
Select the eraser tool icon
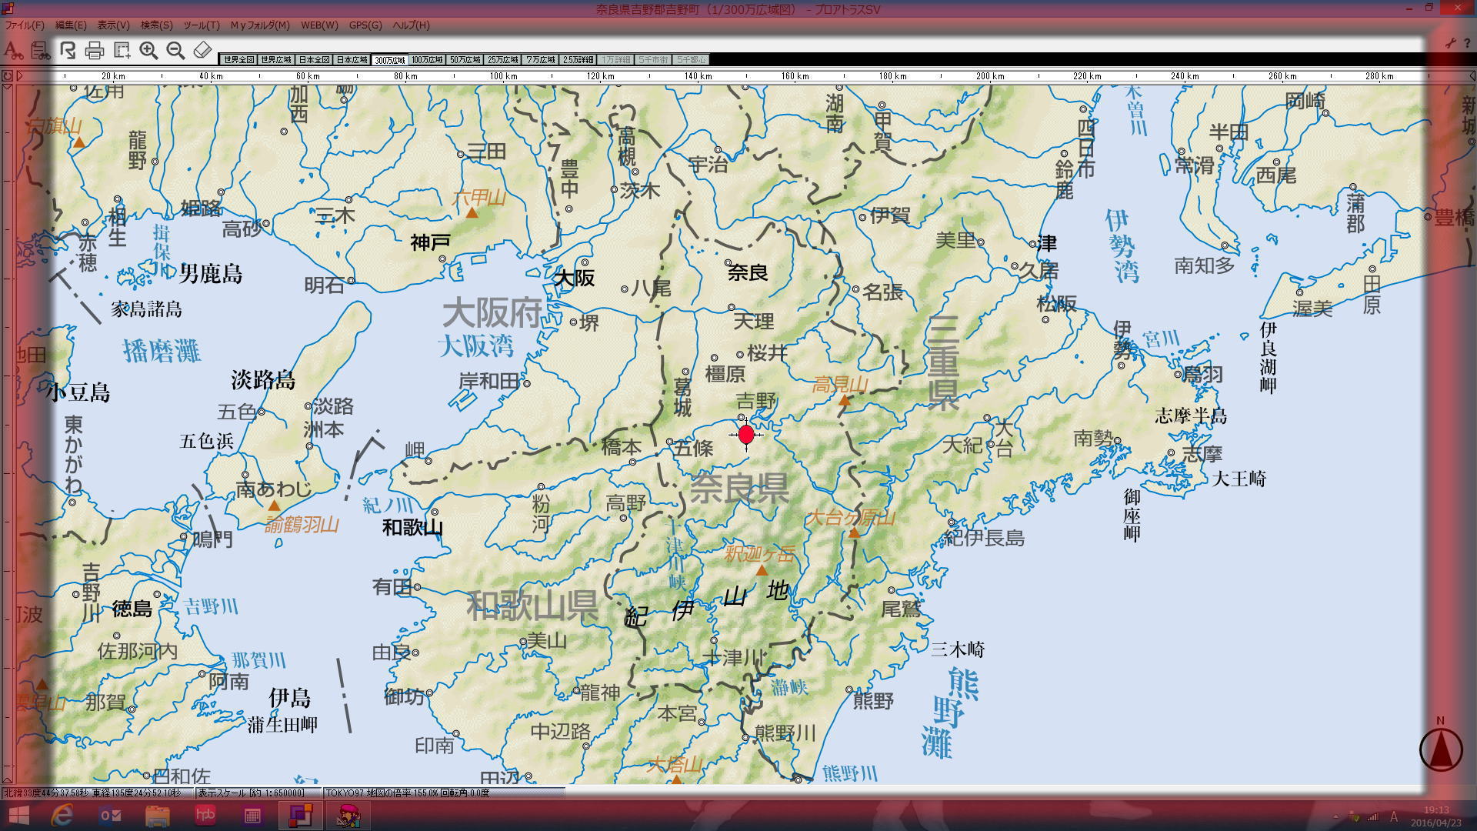pos(202,51)
